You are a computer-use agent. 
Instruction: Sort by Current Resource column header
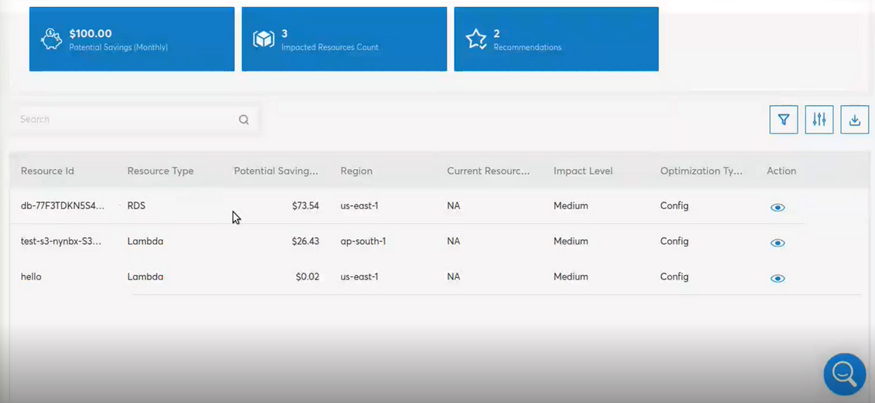click(489, 171)
